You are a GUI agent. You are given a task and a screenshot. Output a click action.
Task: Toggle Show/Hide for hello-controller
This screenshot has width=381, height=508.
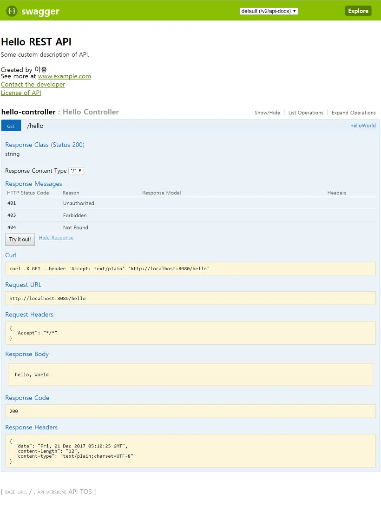(x=267, y=113)
